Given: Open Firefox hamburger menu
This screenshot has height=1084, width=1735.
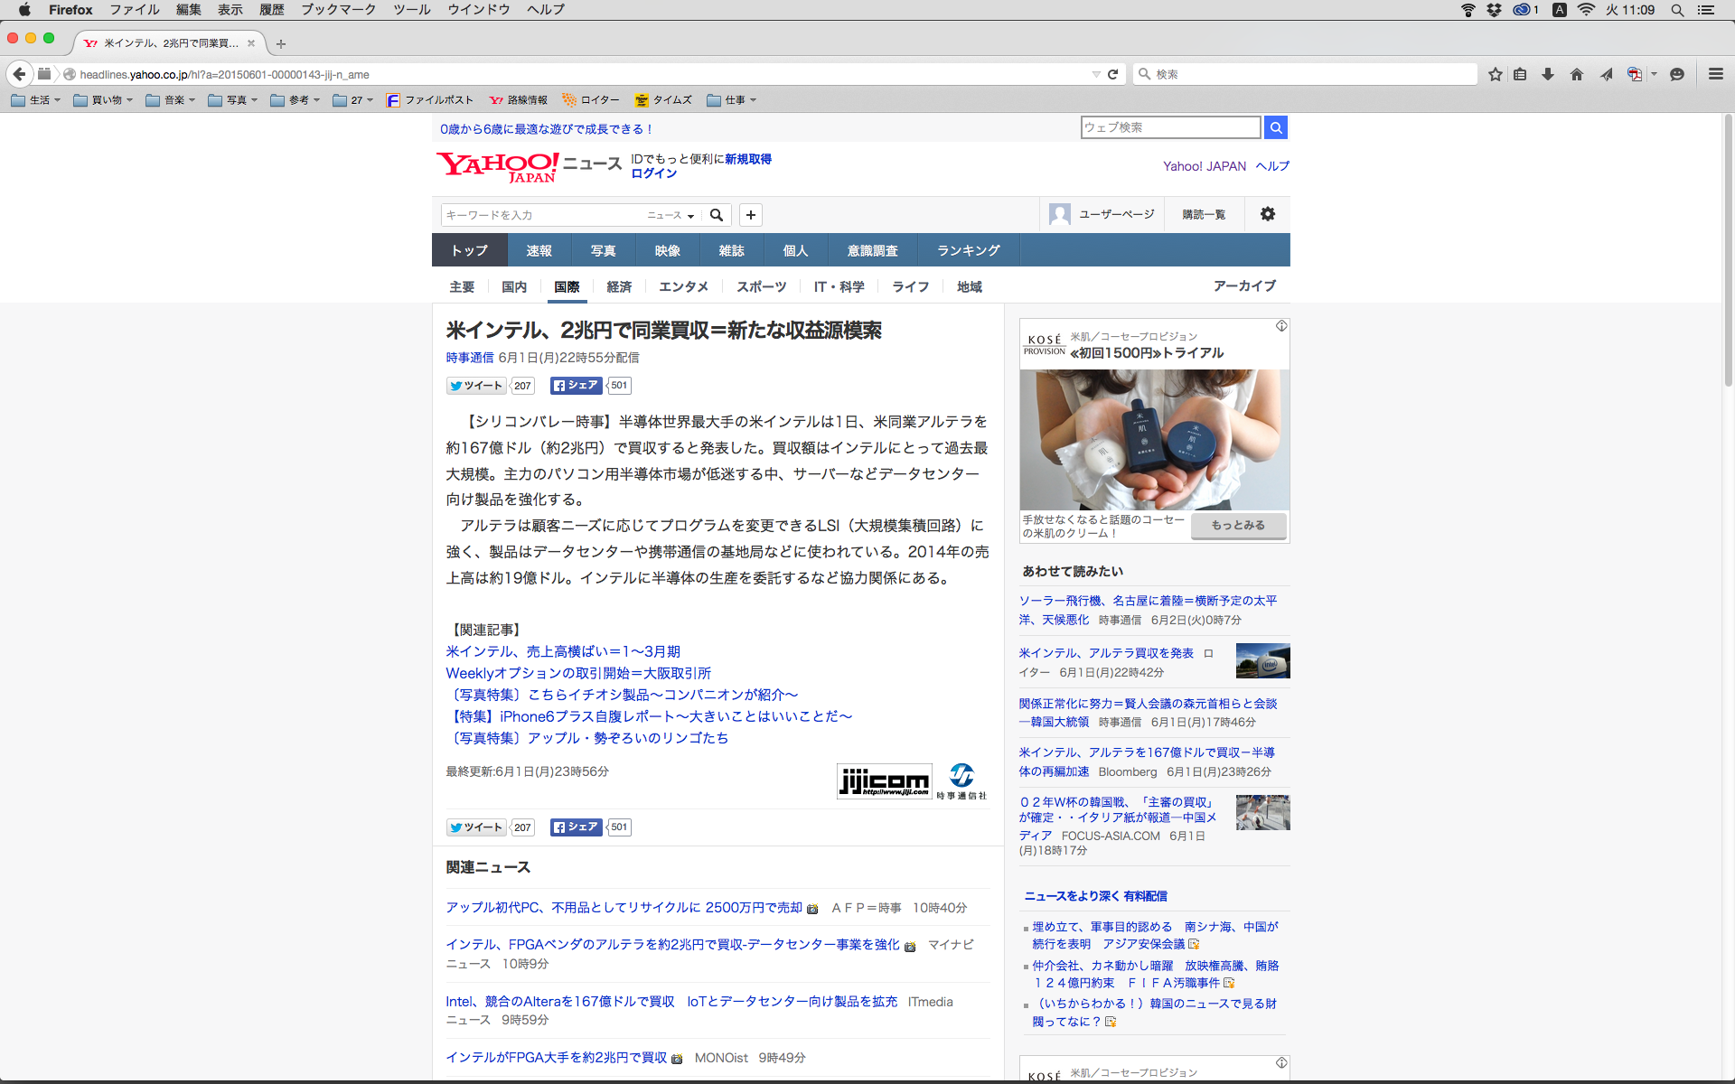Looking at the screenshot, I should (1715, 74).
